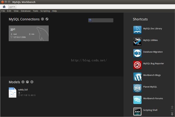Open the Database Migration icon
The width and height of the screenshot is (175, 117).
pos(137,53)
